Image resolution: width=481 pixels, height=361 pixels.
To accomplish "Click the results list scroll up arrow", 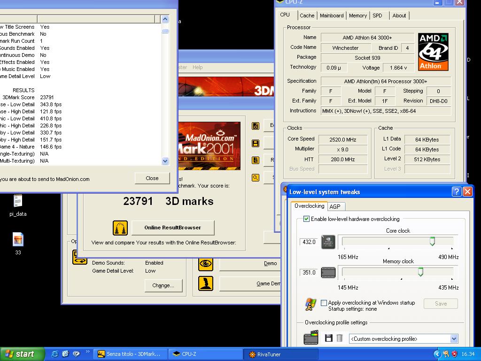I will click(165, 19).
